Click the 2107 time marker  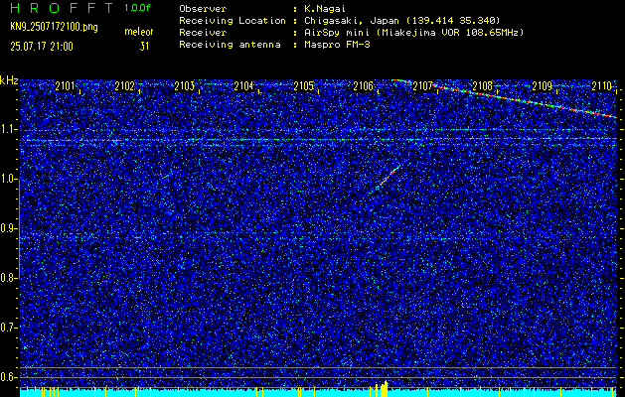click(423, 85)
